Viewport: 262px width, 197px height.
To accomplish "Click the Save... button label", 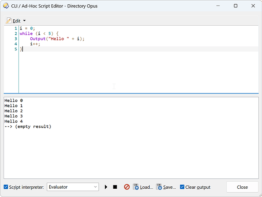I will 169,187.
